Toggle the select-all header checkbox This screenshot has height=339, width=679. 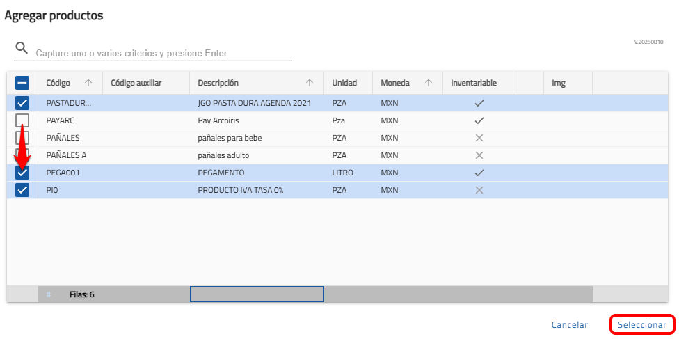22,83
